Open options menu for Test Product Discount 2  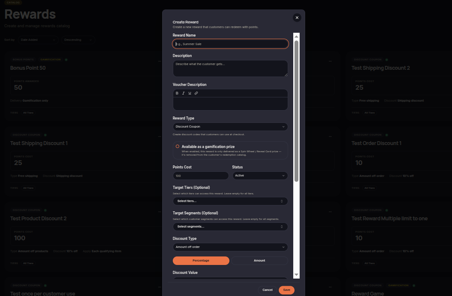(x=160, y=212)
